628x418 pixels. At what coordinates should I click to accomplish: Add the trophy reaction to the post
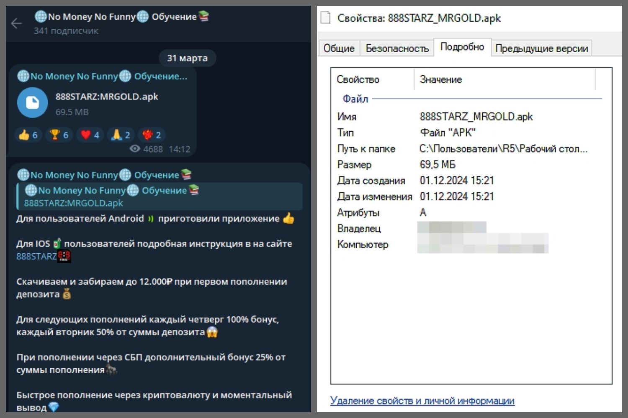pyautogui.click(x=59, y=135)
